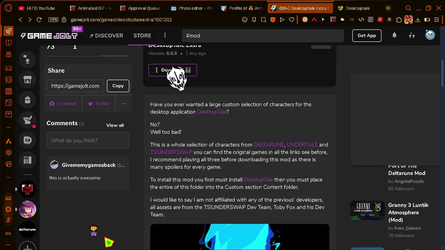Open the Game Jolt library shelves icon

pyautogui.click(x=28, y=160)
